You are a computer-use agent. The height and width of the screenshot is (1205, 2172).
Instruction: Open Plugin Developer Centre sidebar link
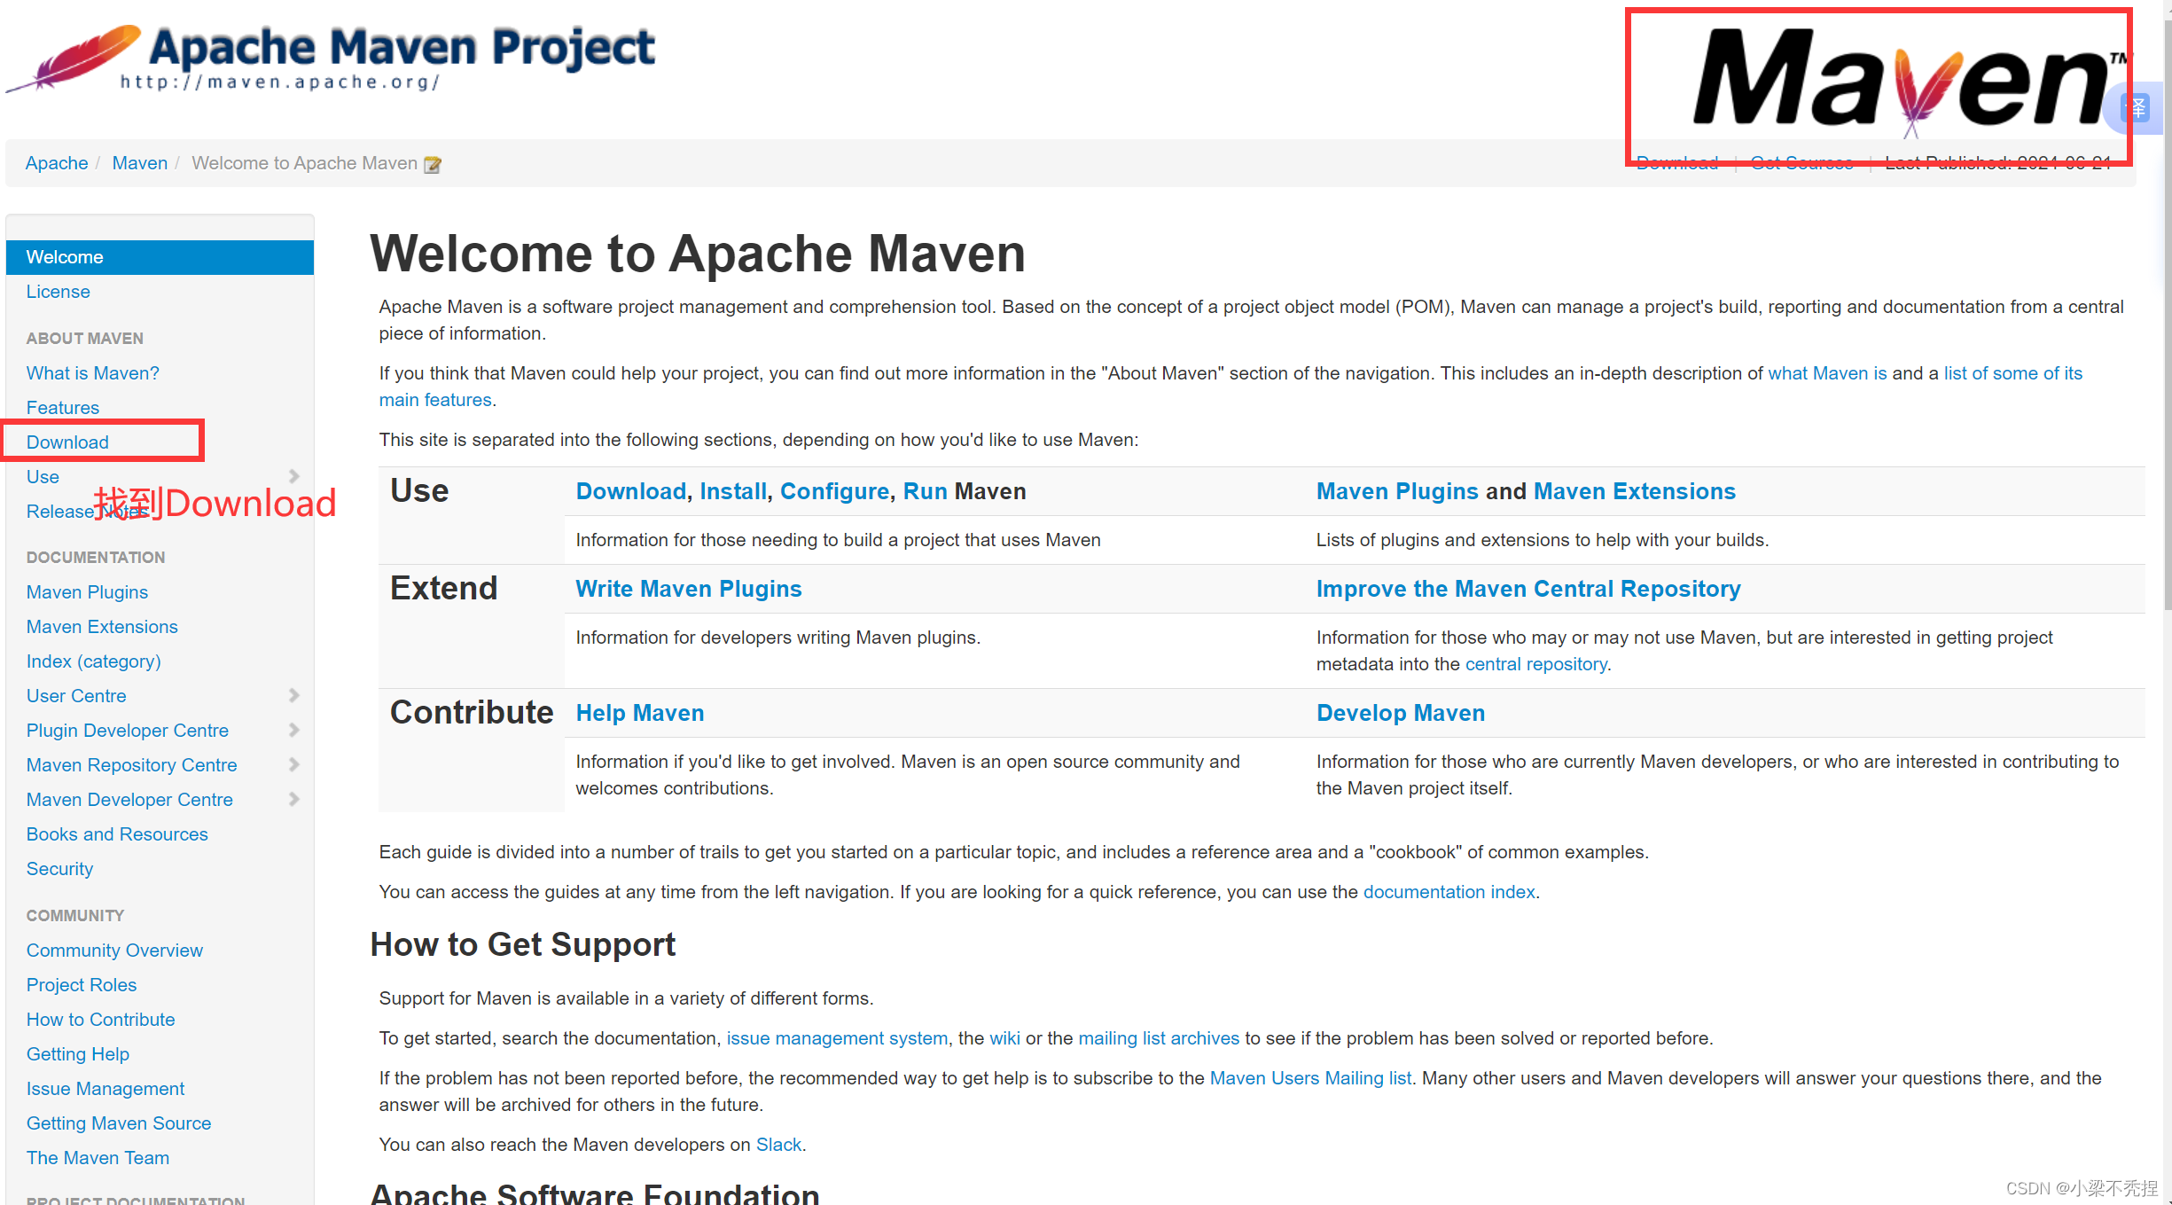[128, 731]
